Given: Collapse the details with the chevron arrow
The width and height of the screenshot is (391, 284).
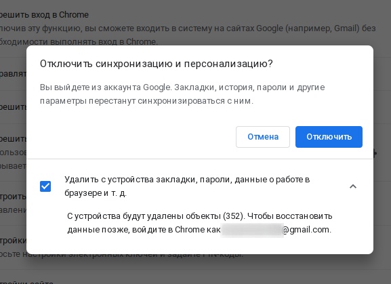Looking at the screenshot, I should click(x=353, y=186).
